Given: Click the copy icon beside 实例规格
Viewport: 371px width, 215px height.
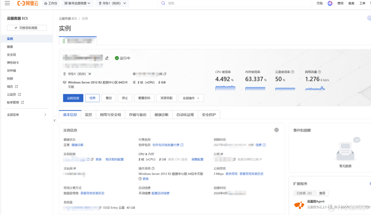Looking at the screenshot, I should click(92, 159).
